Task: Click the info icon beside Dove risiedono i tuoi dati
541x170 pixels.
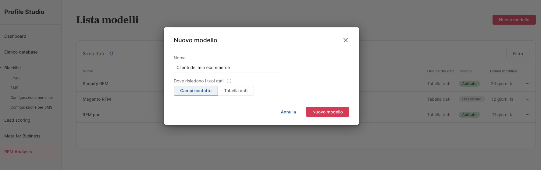Action: point(229,81)
